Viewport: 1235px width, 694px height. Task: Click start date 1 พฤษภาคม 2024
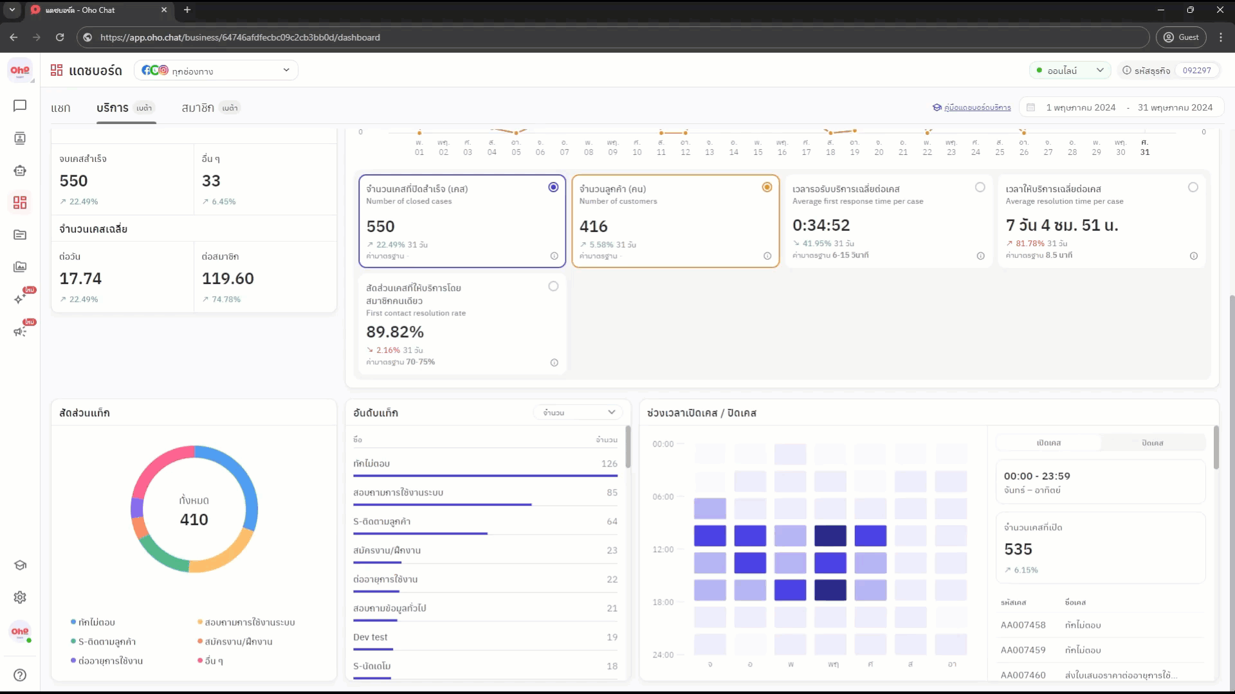point(1081,107)
